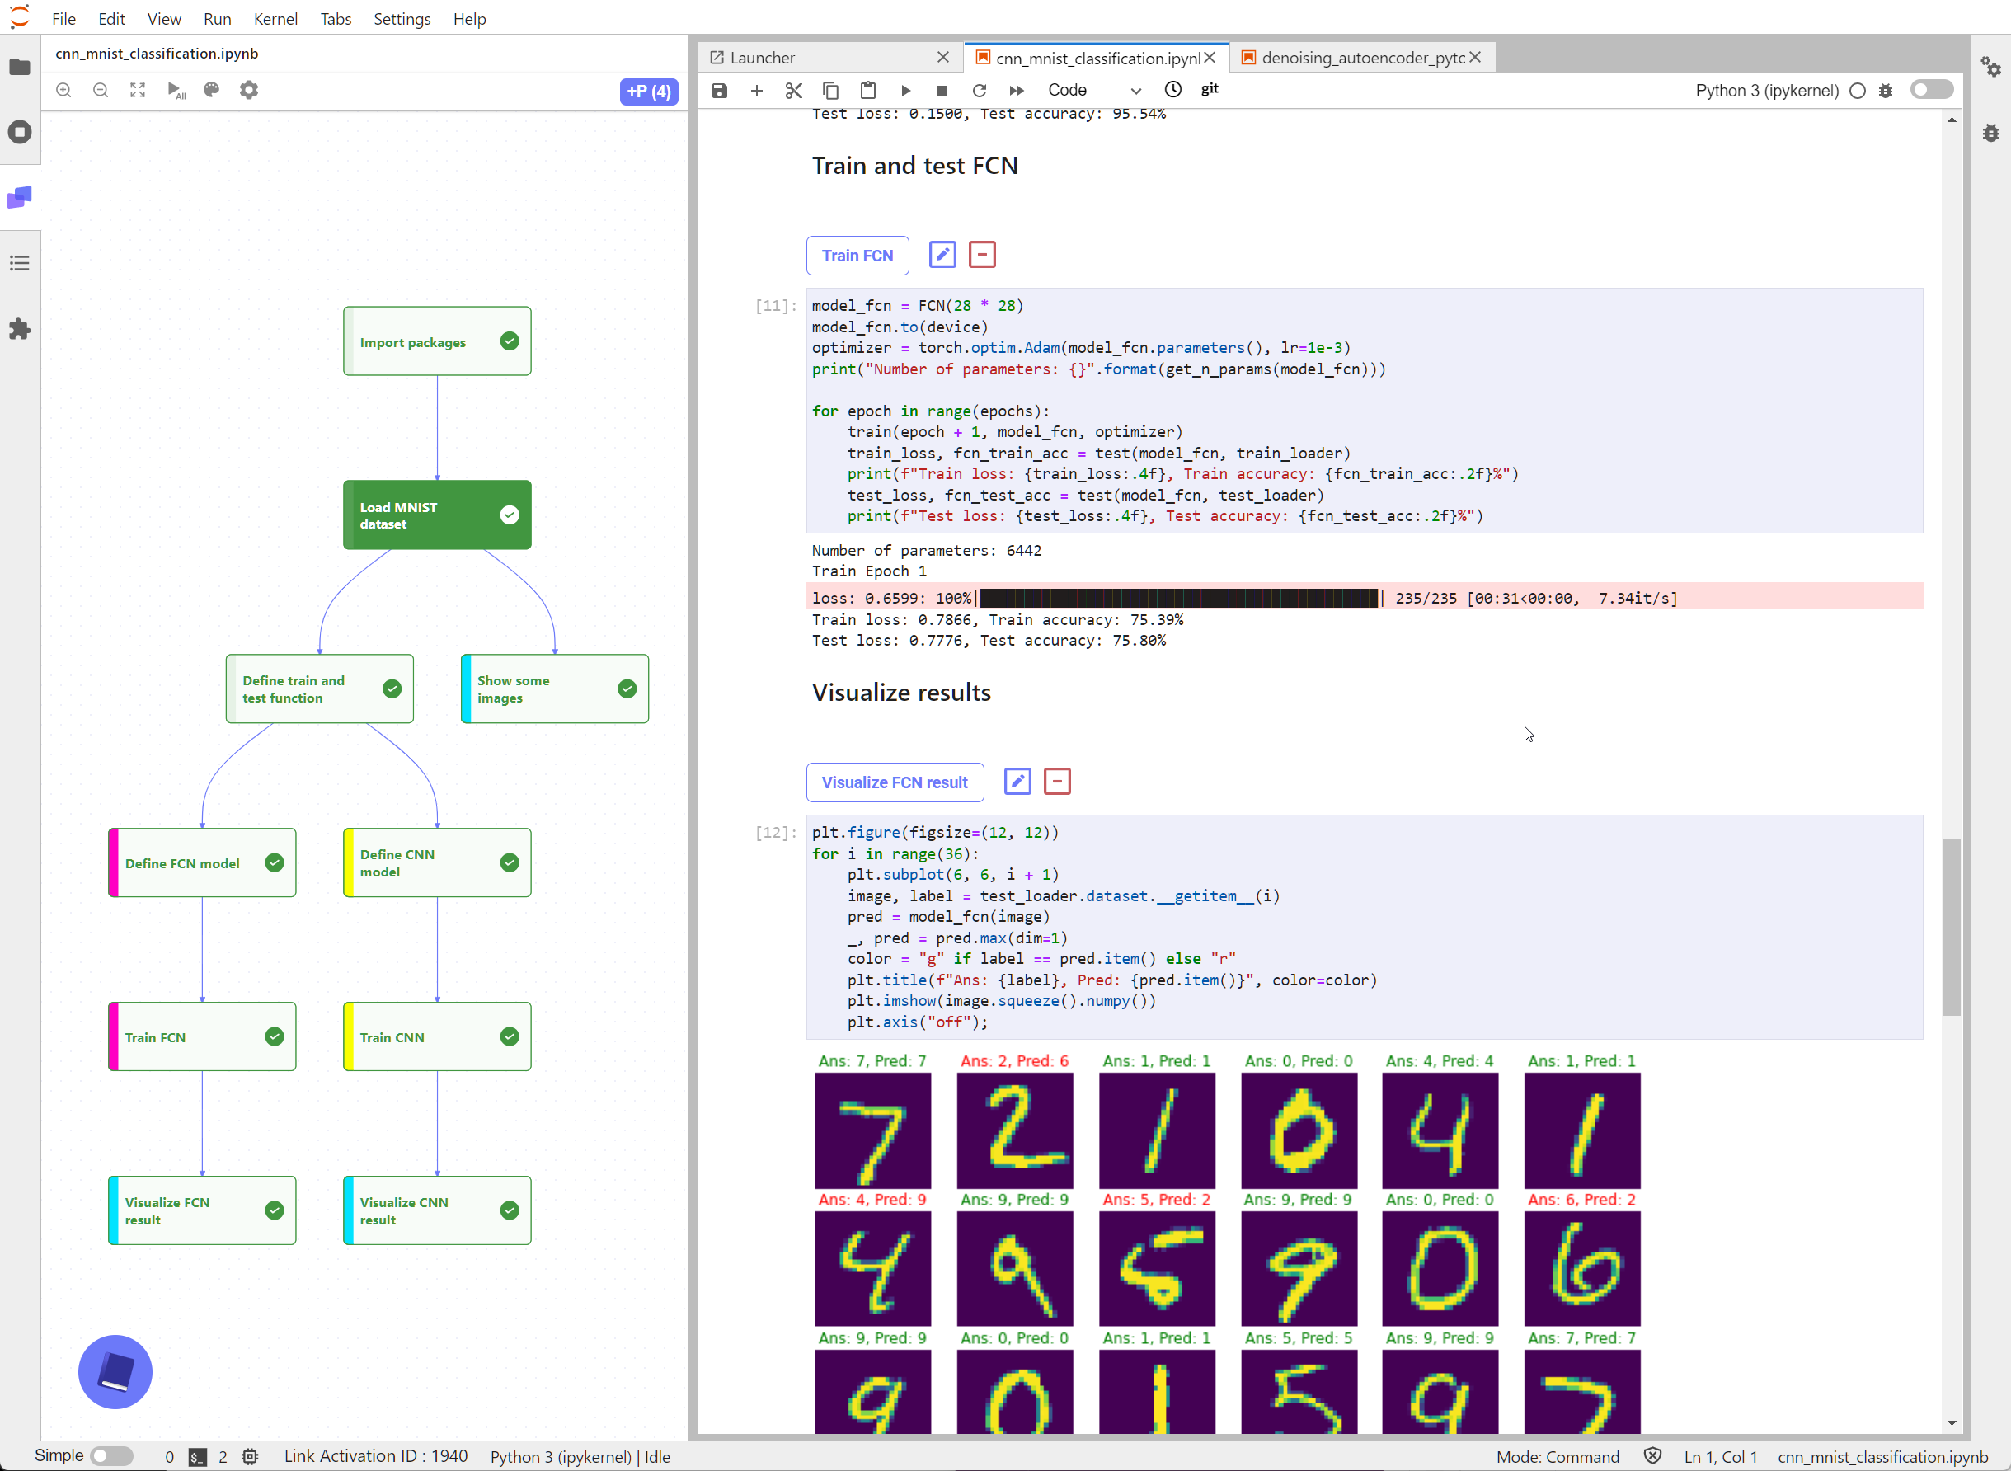Click the zoom in icon in pipeline panel
The width and height of the screenshot is (2011, 1471).
[63, 90]
